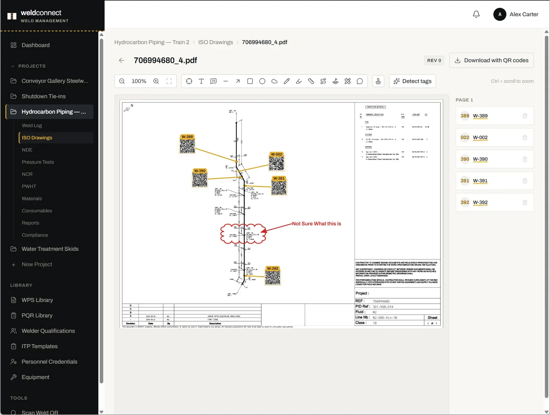Select ISO Drawings in sidebar
550x415 pixels.
pyautogui.click(x=56, y=138)
